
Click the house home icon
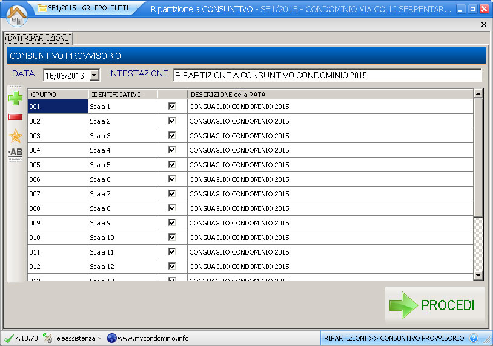pyautogui.click(x=16, y=15)
